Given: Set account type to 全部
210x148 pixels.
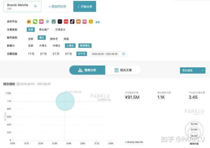Looking at the screenshot, I should 31,39.
